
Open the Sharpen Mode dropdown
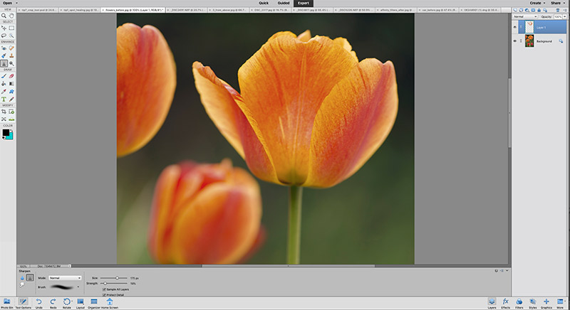coord(65,278)
